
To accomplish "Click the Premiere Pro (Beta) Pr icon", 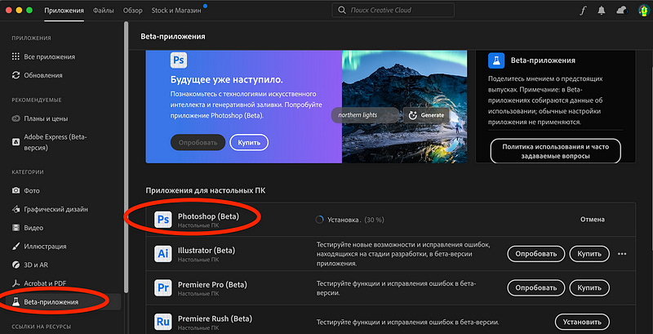I will click(162, 287).
